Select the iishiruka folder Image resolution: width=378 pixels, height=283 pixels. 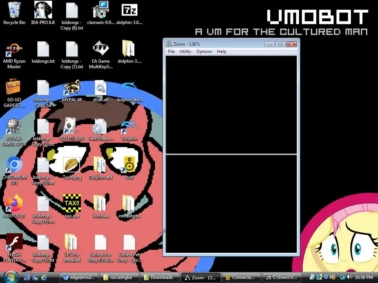tap(100, 207)
